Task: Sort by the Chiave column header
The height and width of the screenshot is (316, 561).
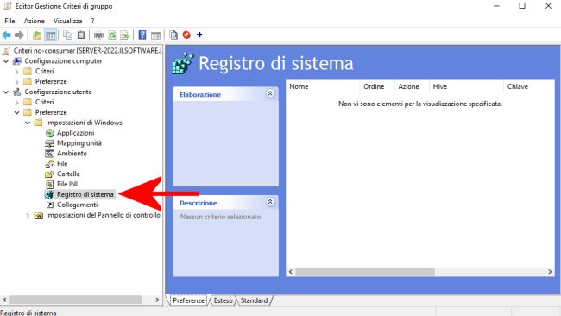Action: coord(529,86)
